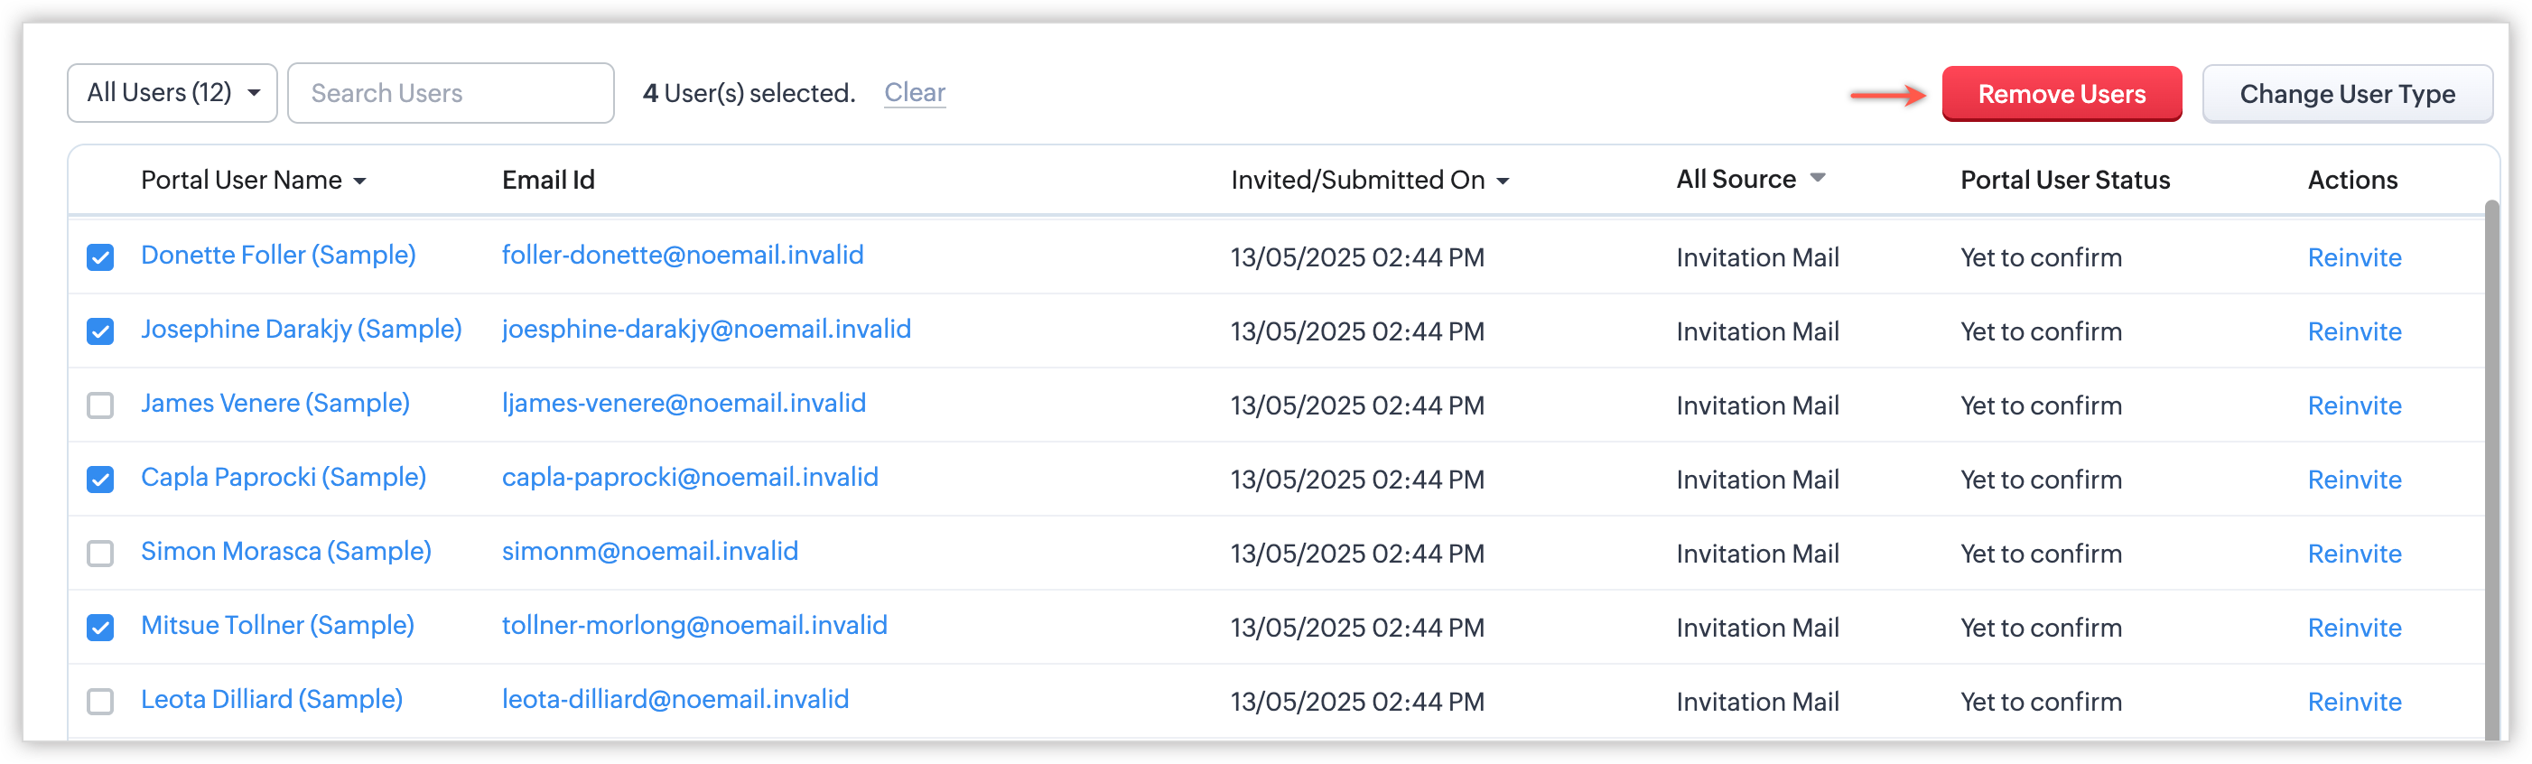2532x764 pixels.
Task: Reinvite Capla Paprocki
Action: click(x=2354, y=480)
